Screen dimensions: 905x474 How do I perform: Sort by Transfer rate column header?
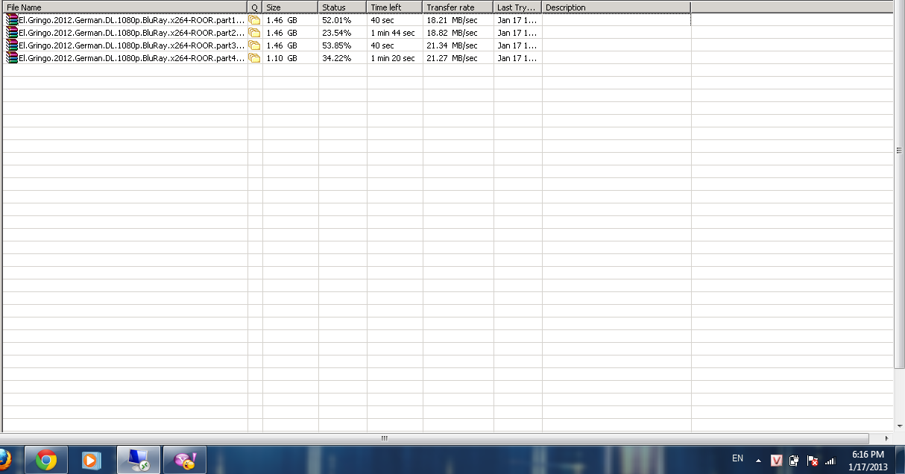point(458,7)
